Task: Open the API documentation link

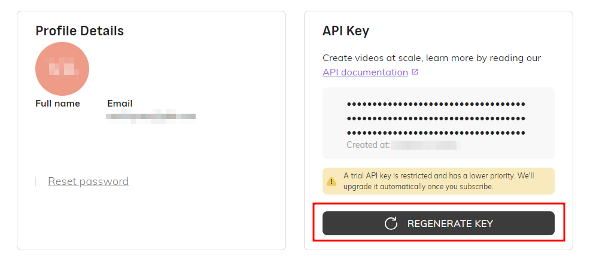Action: coord(365,72)
